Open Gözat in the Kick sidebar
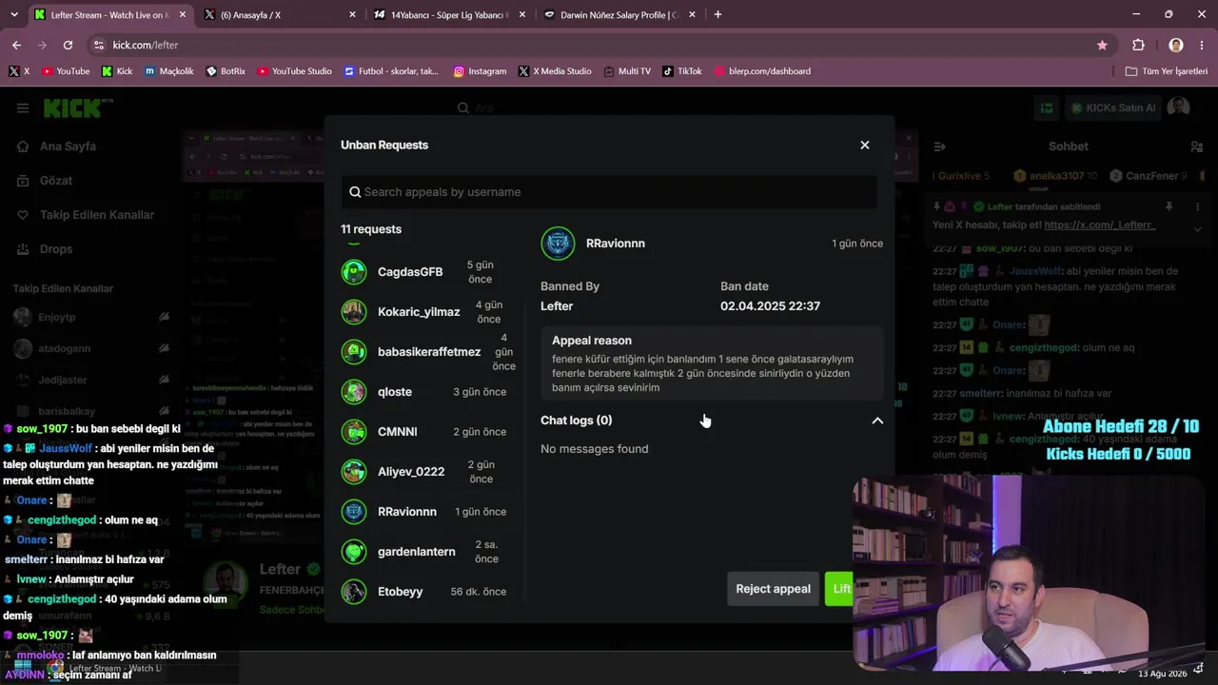This screenshot has width=1218, height=685. point(46,181)
